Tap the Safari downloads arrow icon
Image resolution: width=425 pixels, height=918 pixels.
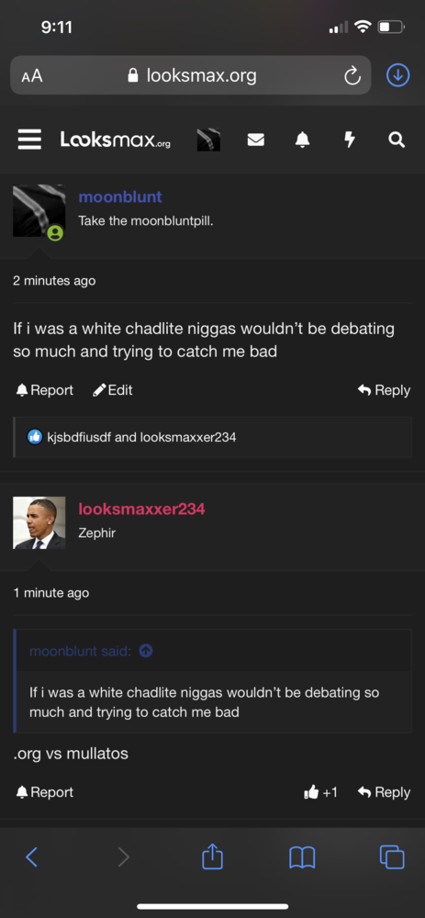tap(397, 75)
